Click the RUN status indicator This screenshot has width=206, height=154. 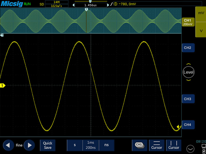pos(27,4)
